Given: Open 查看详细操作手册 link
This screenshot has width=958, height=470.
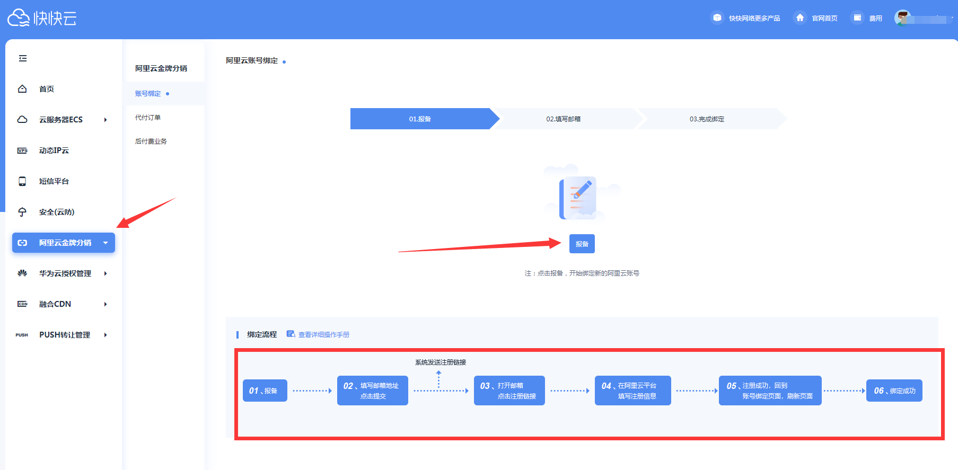Looking at the screenshot, I should pyautogui.click(x=323, y=334).
